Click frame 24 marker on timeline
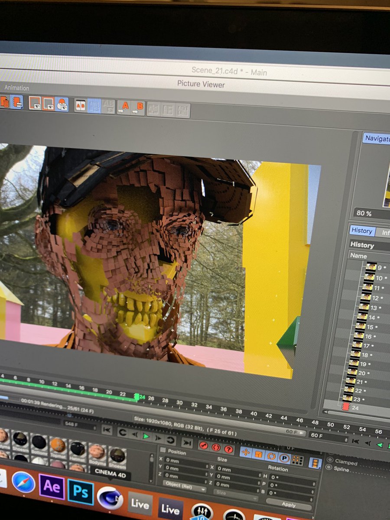The width and height of the screenshot is (390, 520). pyautogui.click(x=138, y=396)
